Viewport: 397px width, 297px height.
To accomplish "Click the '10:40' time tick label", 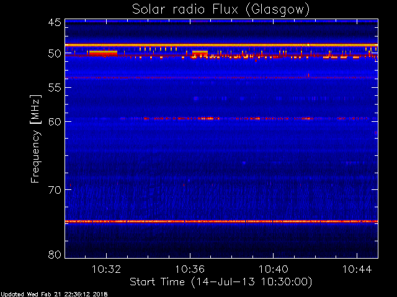I will coord(273,269).
